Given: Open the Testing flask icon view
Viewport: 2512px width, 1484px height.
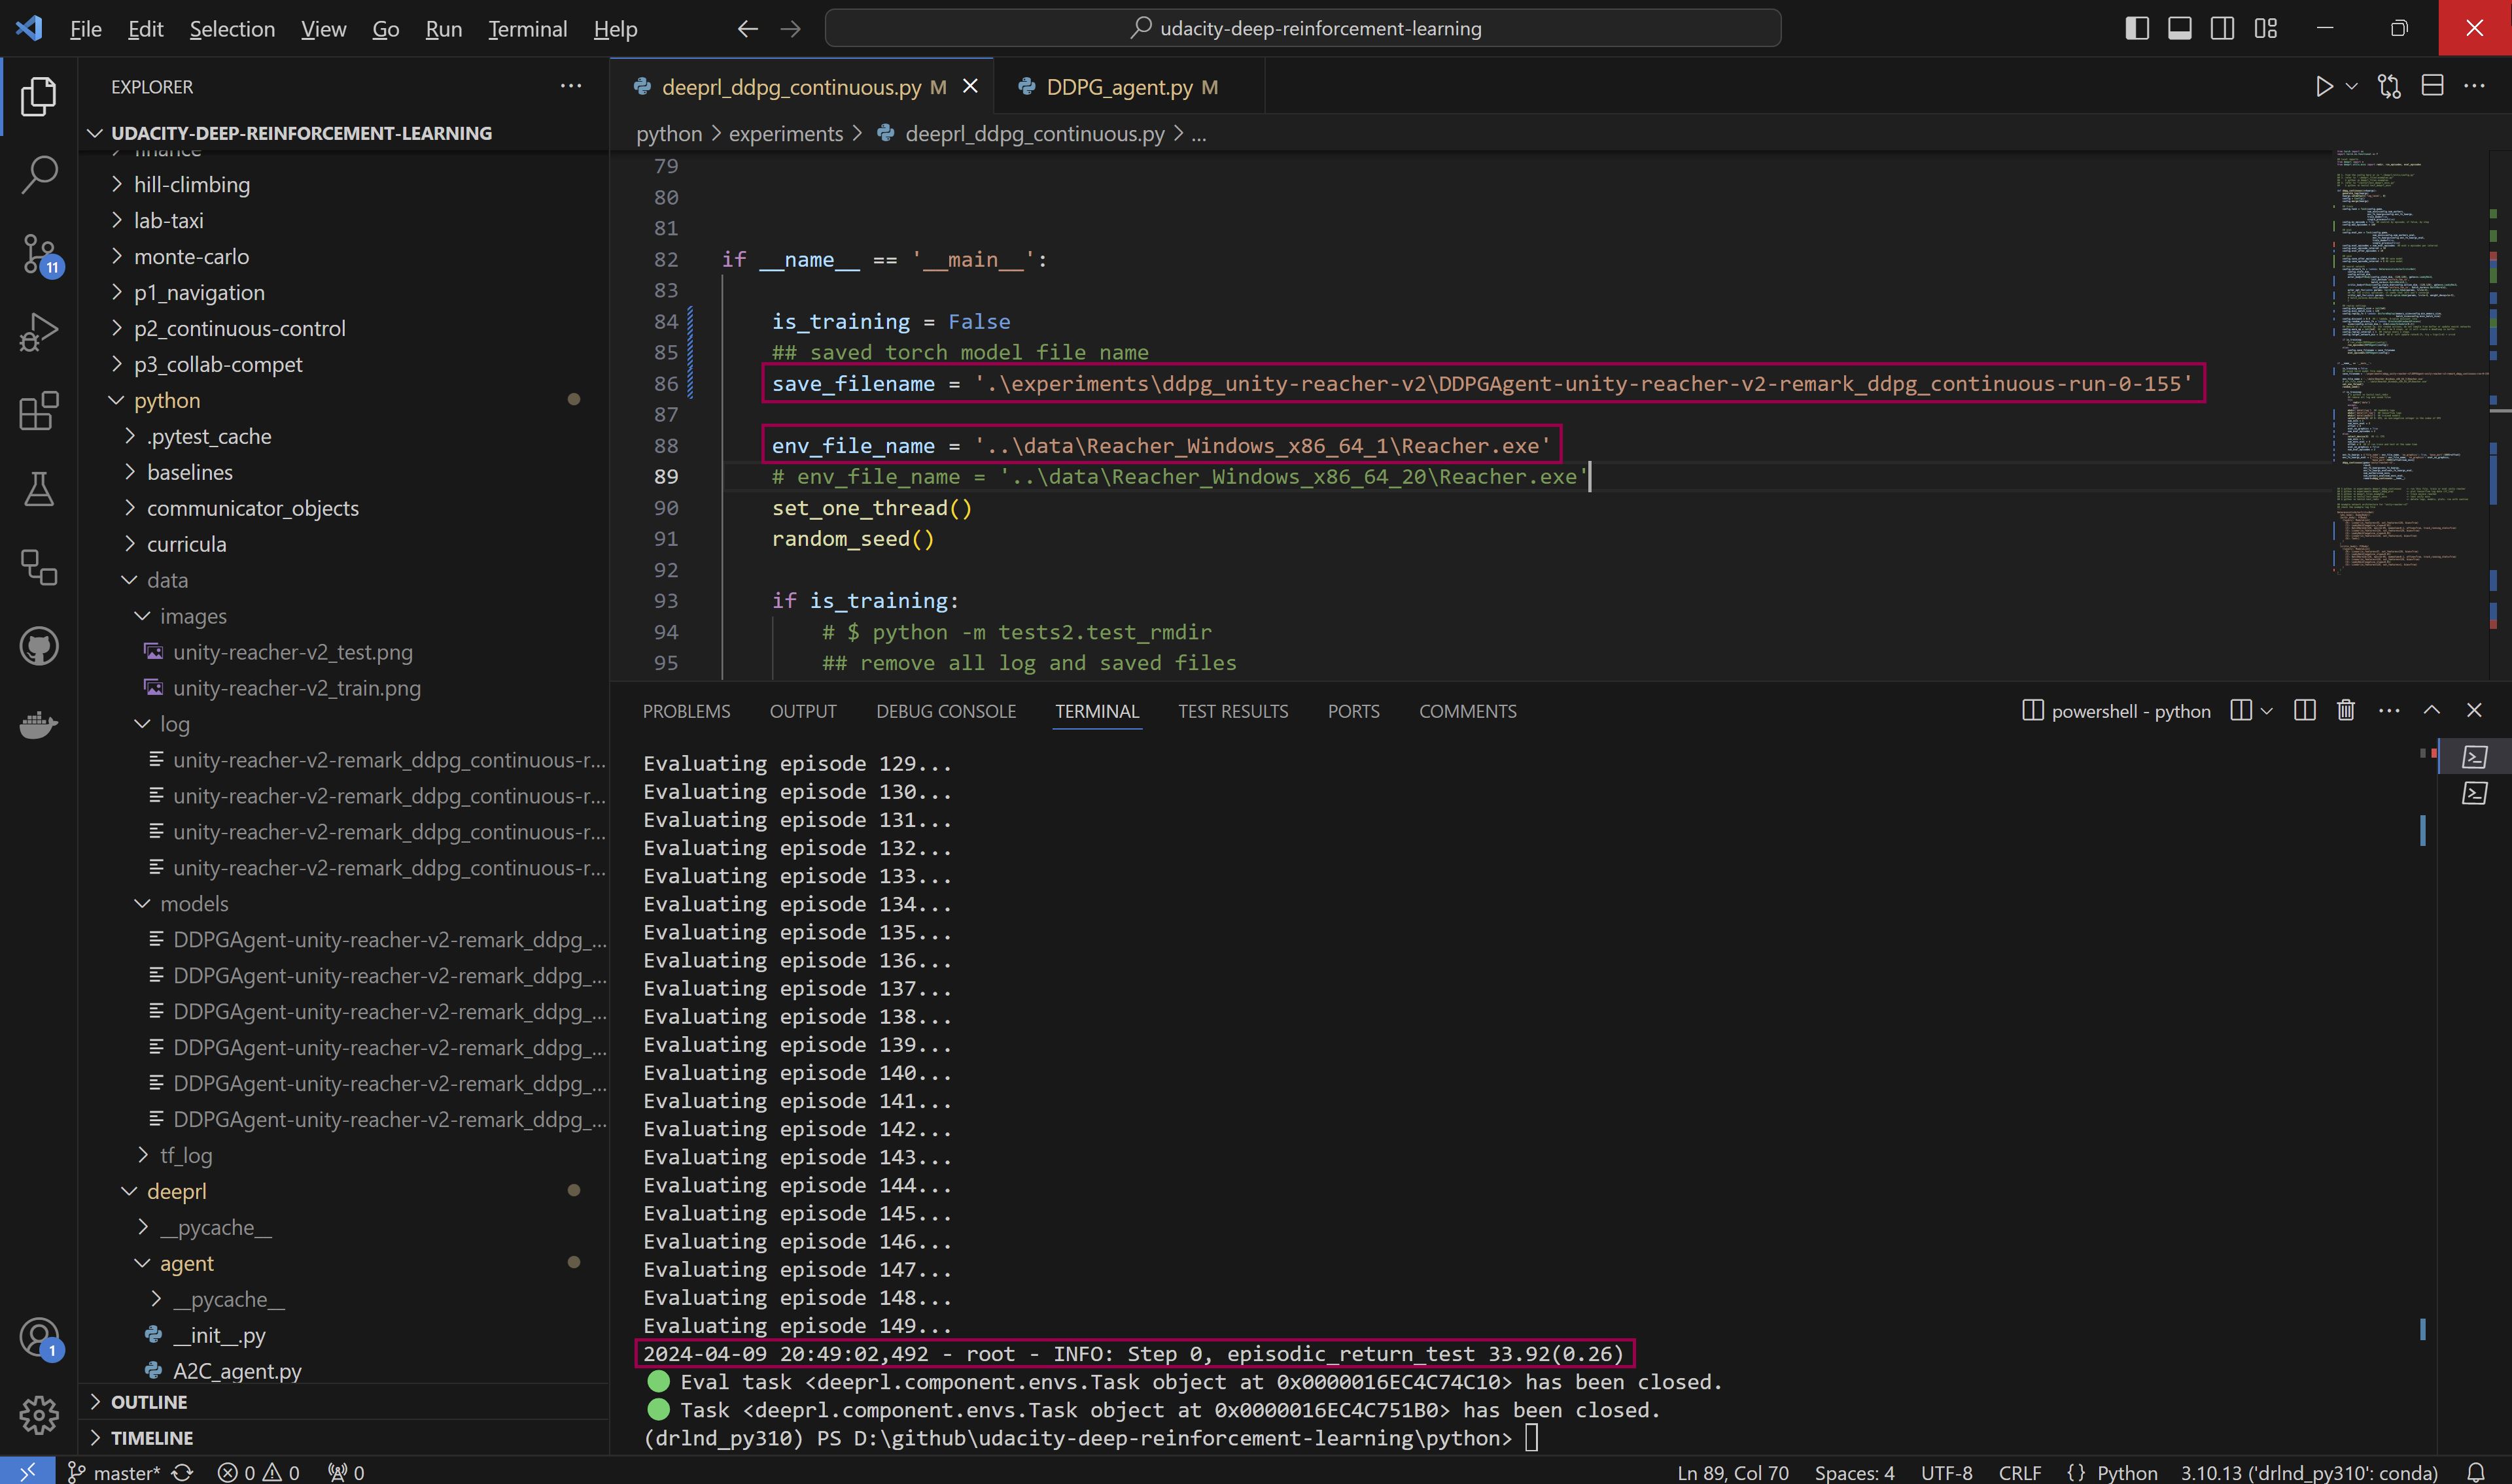Looking at the screenshot, I should (39, 489).
